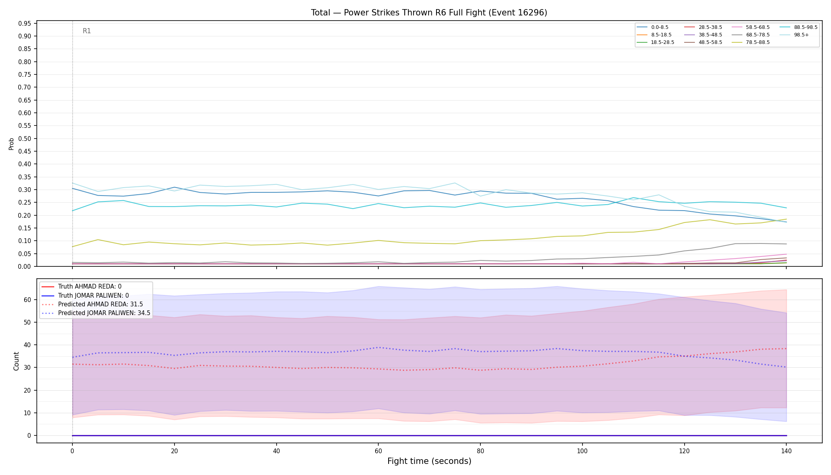The height and width of the screenshot is (475, 831).
Task: Click Predicted JOMAR PALIWEN: 34.5 legend entry
Action: (96, 313)
